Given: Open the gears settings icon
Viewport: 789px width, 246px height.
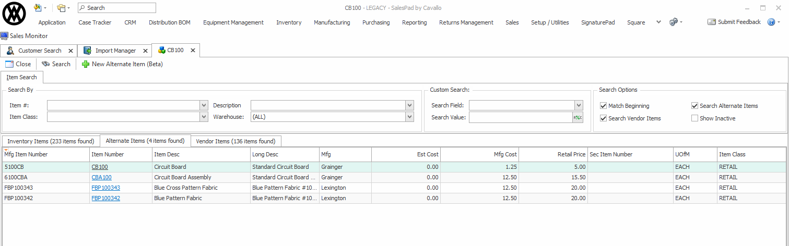Looking at the screenshot, I should pos(674,22).
